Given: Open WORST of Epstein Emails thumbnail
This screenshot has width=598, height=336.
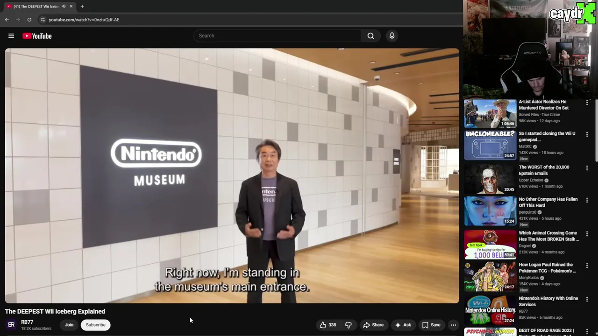Looking at the screenshot, I should [490, 179].
